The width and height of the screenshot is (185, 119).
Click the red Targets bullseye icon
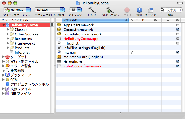pyautogui.click(x=7, y=57)
